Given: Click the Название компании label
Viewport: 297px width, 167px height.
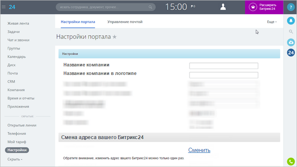Looking at the screenshot, I should coord(86,65).
